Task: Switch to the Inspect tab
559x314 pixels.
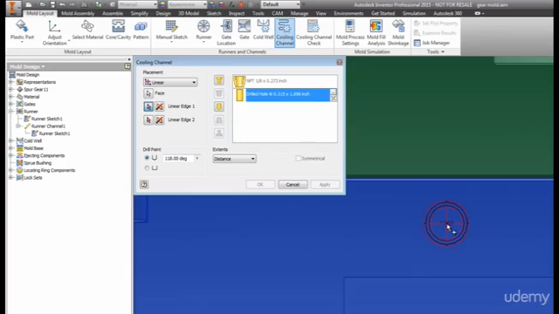Action: click(237, 14)
